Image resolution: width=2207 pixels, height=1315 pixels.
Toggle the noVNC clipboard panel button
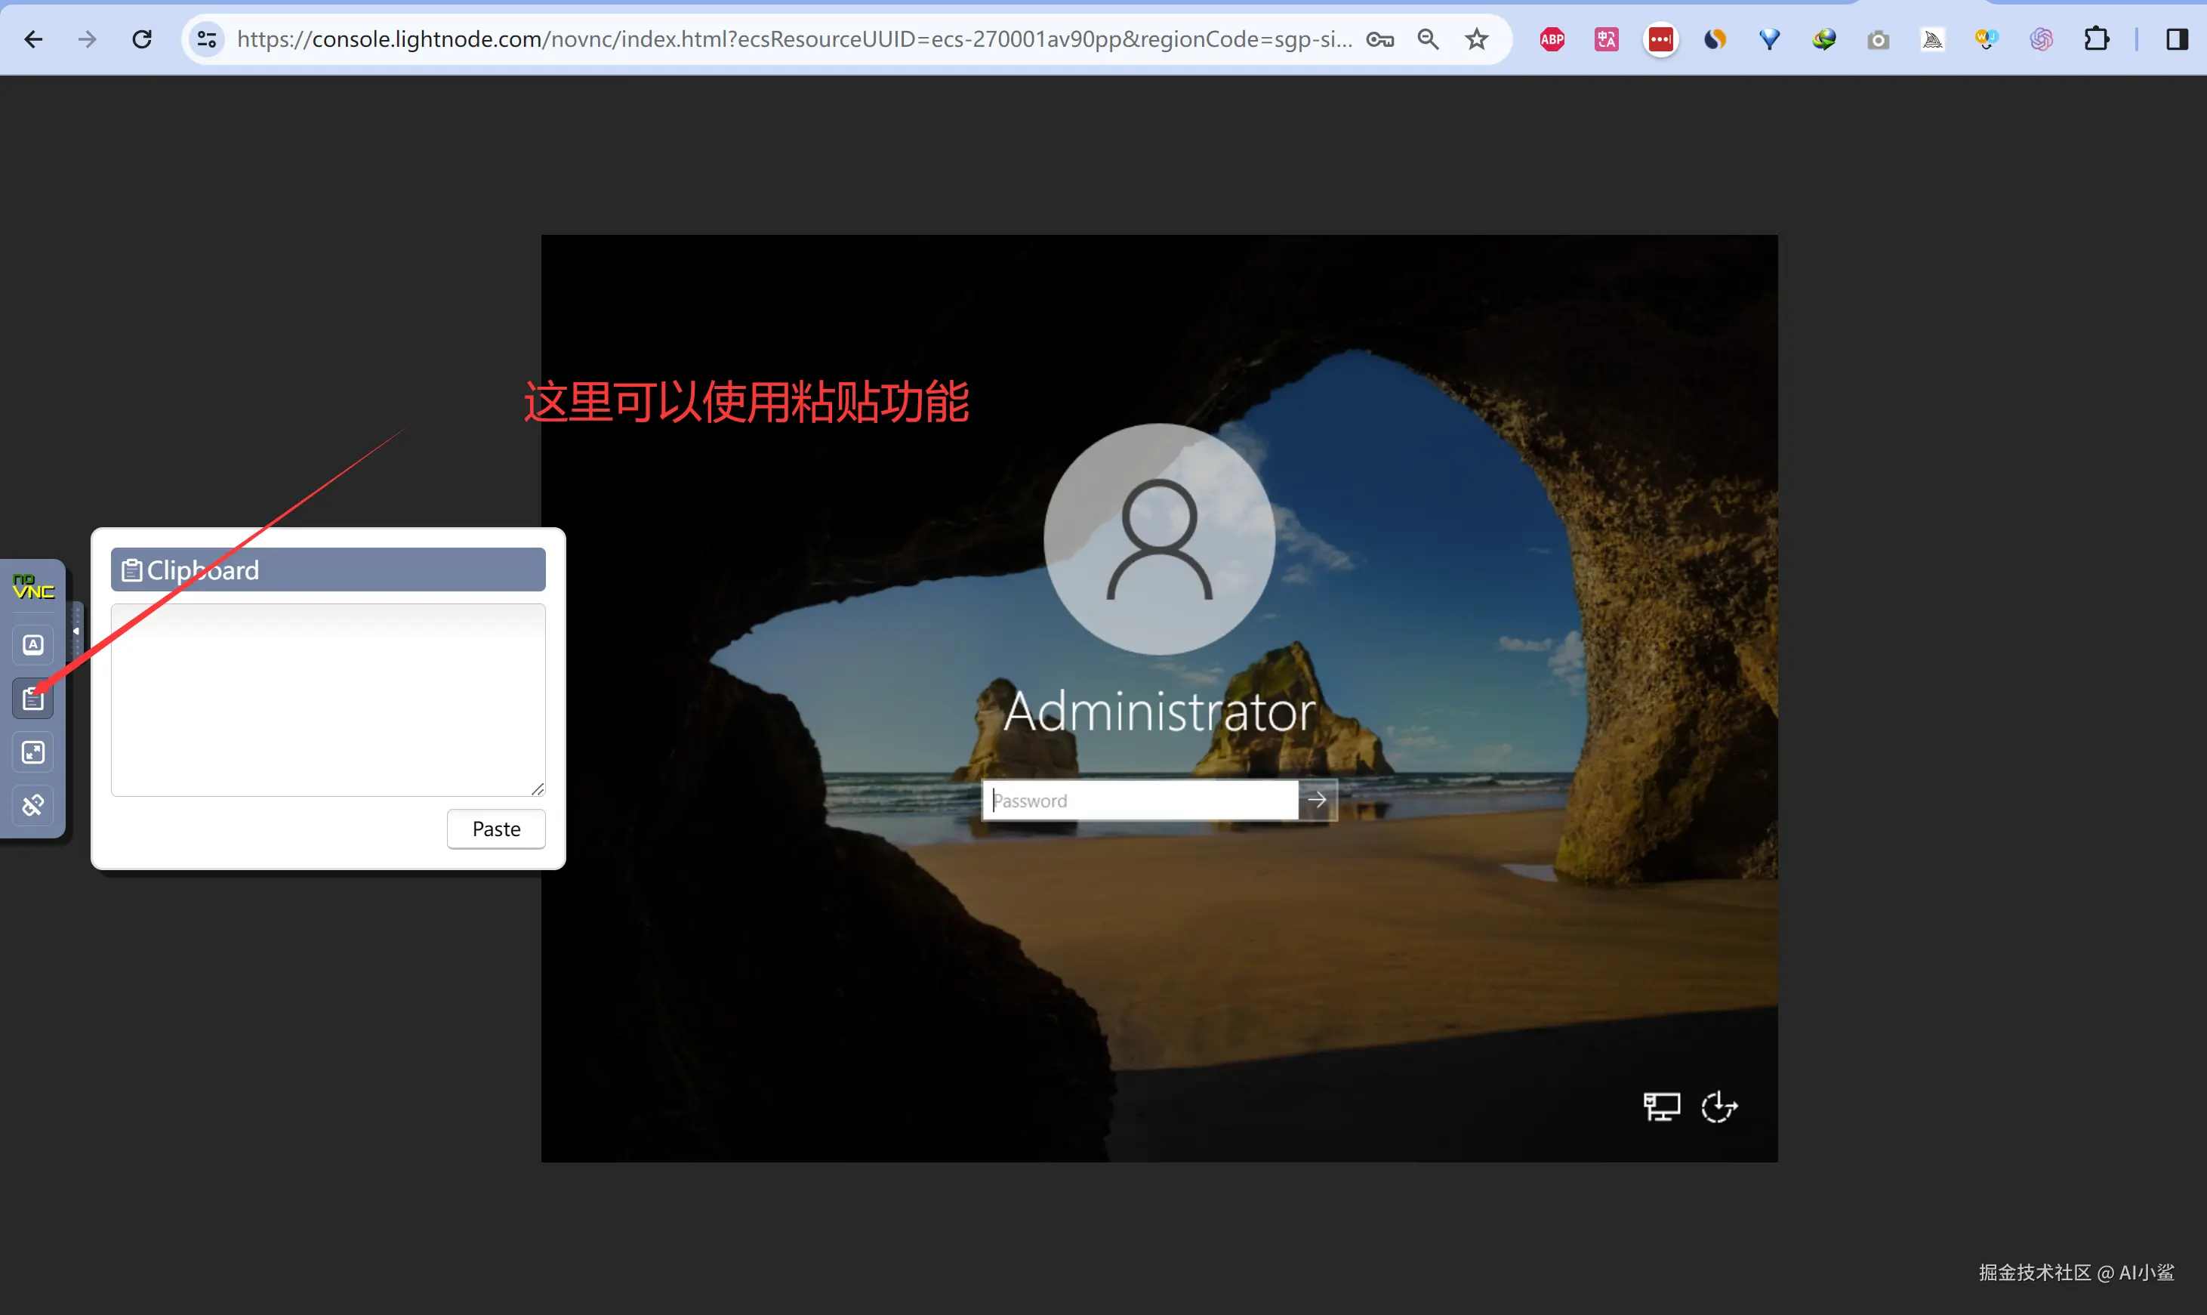32,699
